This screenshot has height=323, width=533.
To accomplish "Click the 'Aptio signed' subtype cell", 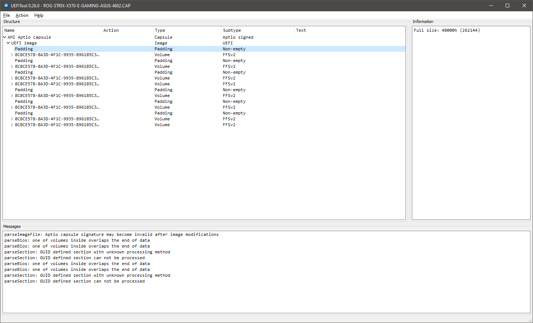I will click(x=238, y=37).
